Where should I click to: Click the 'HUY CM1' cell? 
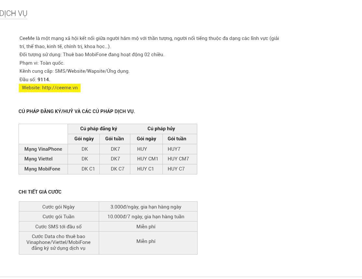click(146, 159)
